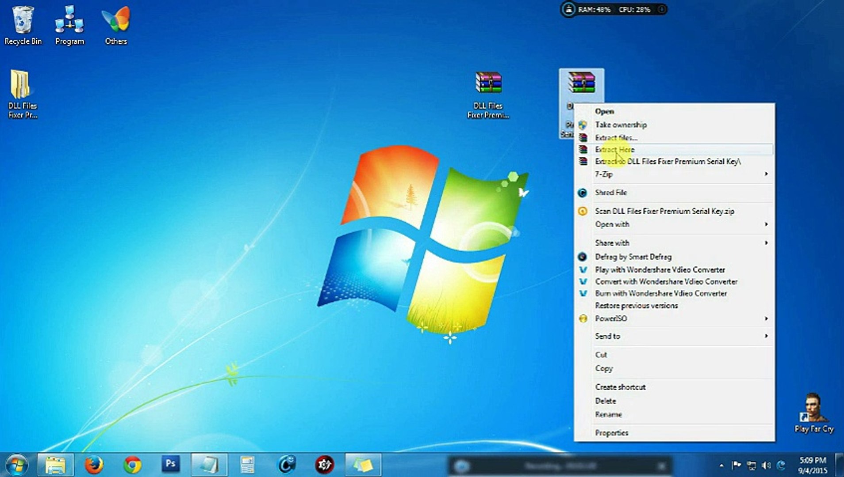The width and height of the screenshot is (844, 477).
Task: Show hidden tray icons with the arrow
Action: point(721,465)
